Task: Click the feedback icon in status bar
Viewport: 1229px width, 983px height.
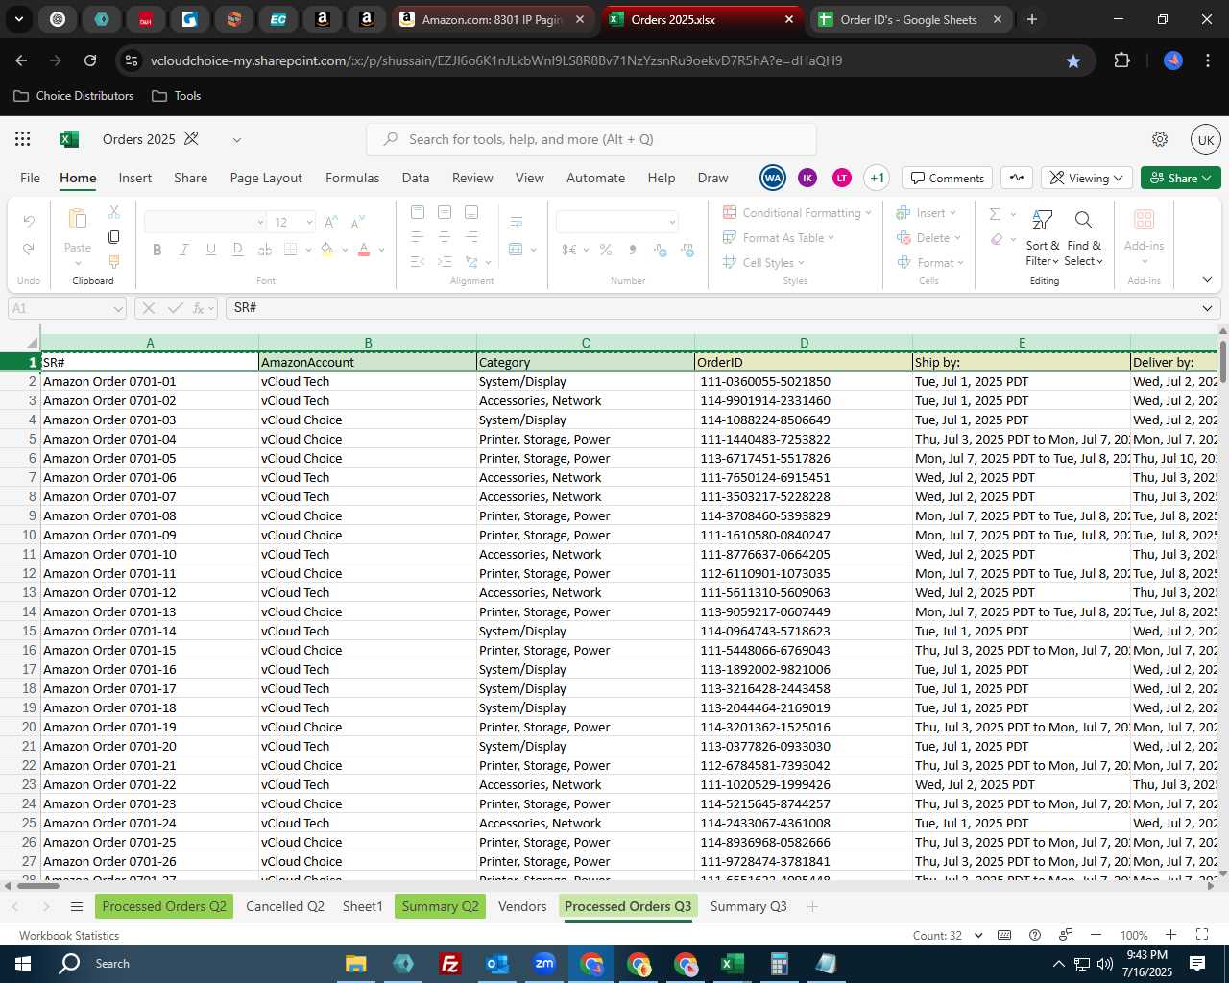Action: click(1066, 935)
